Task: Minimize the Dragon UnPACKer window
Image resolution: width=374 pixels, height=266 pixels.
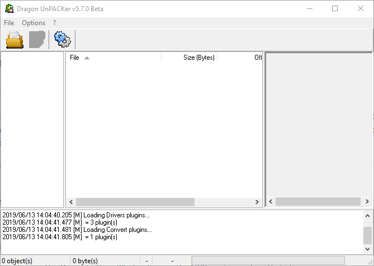Action: 310,8
